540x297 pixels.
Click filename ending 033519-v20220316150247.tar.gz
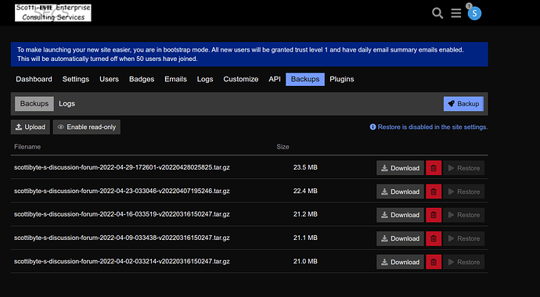click(122, 214)
